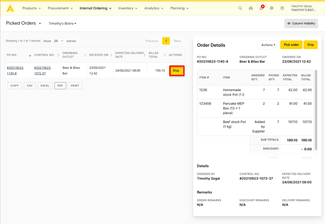Click item number 1236
325x224 pixels.
[x=203, y=90]
